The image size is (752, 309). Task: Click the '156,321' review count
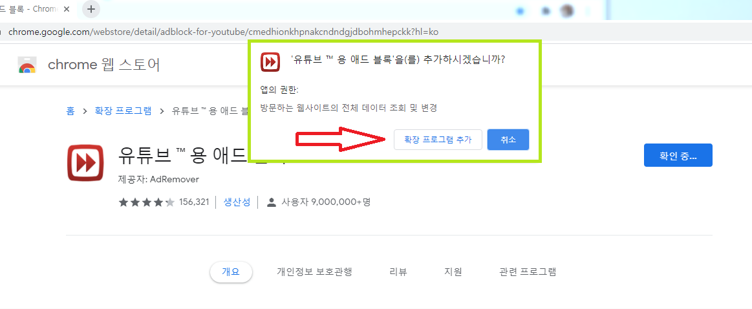click(194, 202)
